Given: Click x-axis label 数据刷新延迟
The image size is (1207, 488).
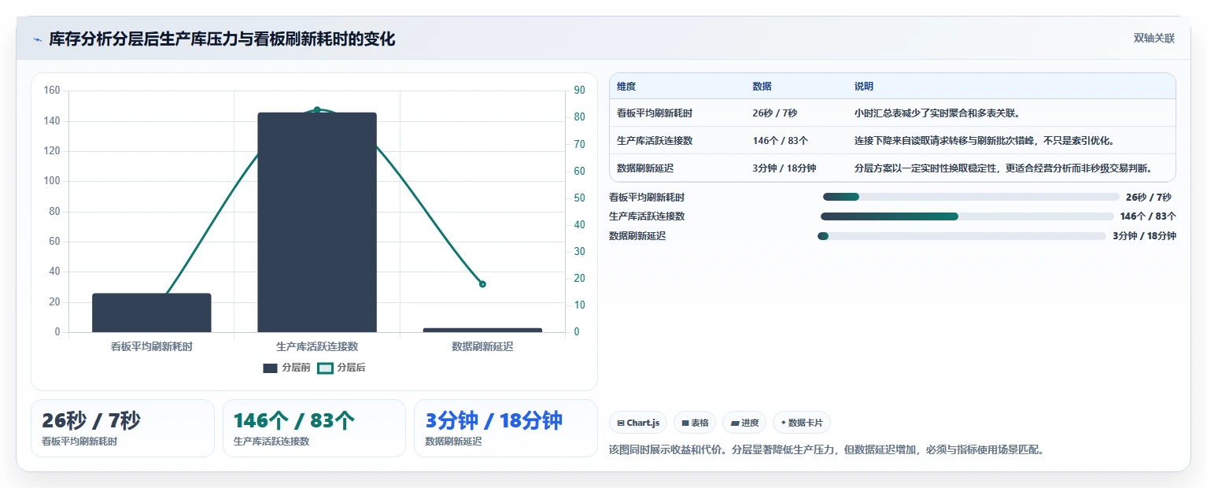Looking at the screenshot, I should click(x=482, y=346).
